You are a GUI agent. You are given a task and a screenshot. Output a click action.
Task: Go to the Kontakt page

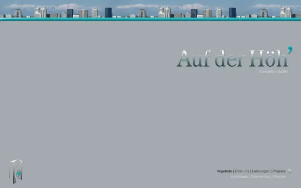(x=279, y=176)
